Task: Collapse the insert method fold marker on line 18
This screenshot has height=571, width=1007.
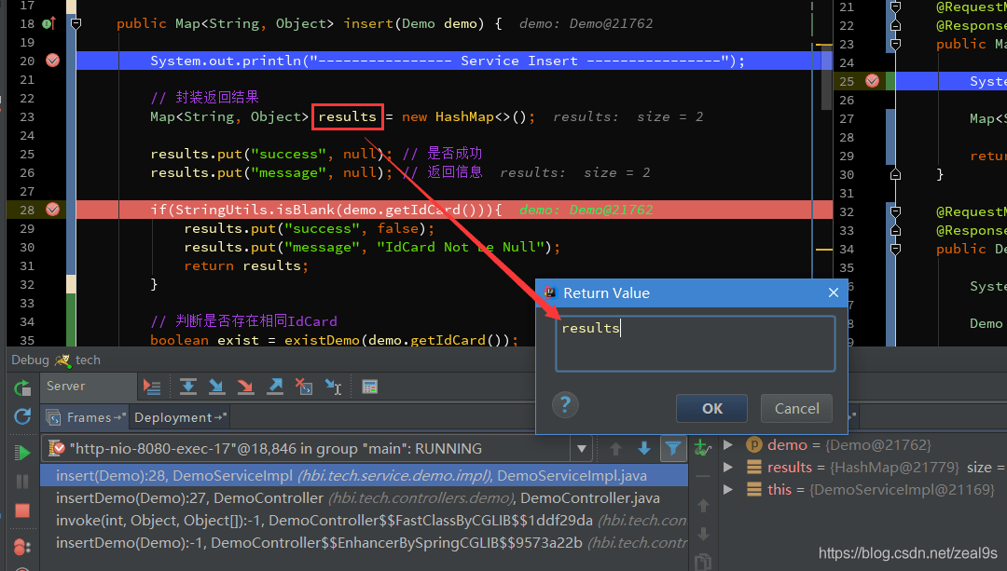Action: click(76, 23)
